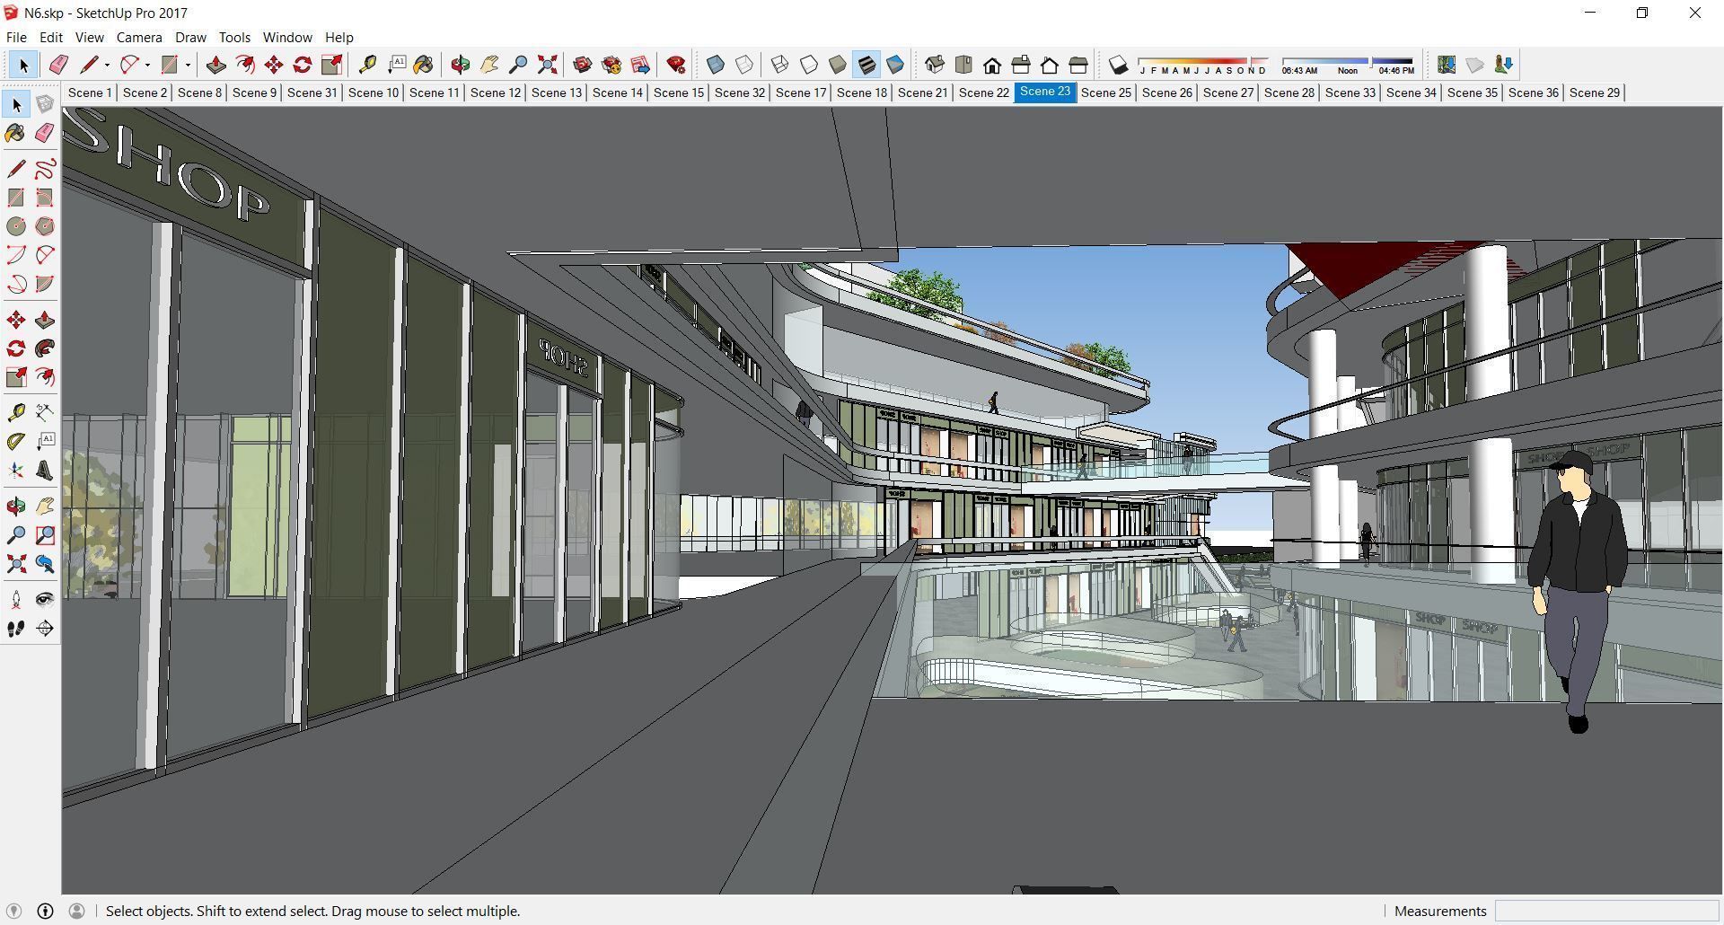This screenshot has height=925, width=1724.
Task: Choose the Section Plane tool
Action: 45,629
